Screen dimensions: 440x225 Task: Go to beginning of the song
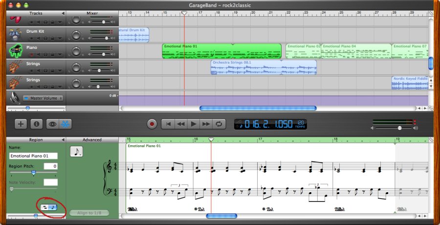(168, 124)
